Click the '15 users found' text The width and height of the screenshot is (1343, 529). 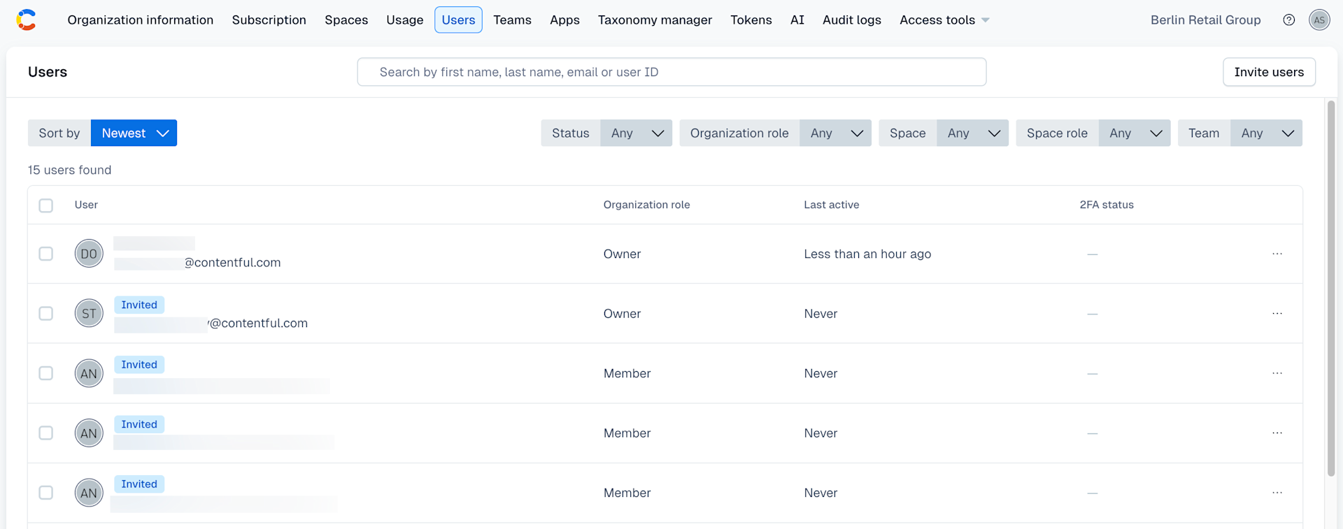[69, 170]
